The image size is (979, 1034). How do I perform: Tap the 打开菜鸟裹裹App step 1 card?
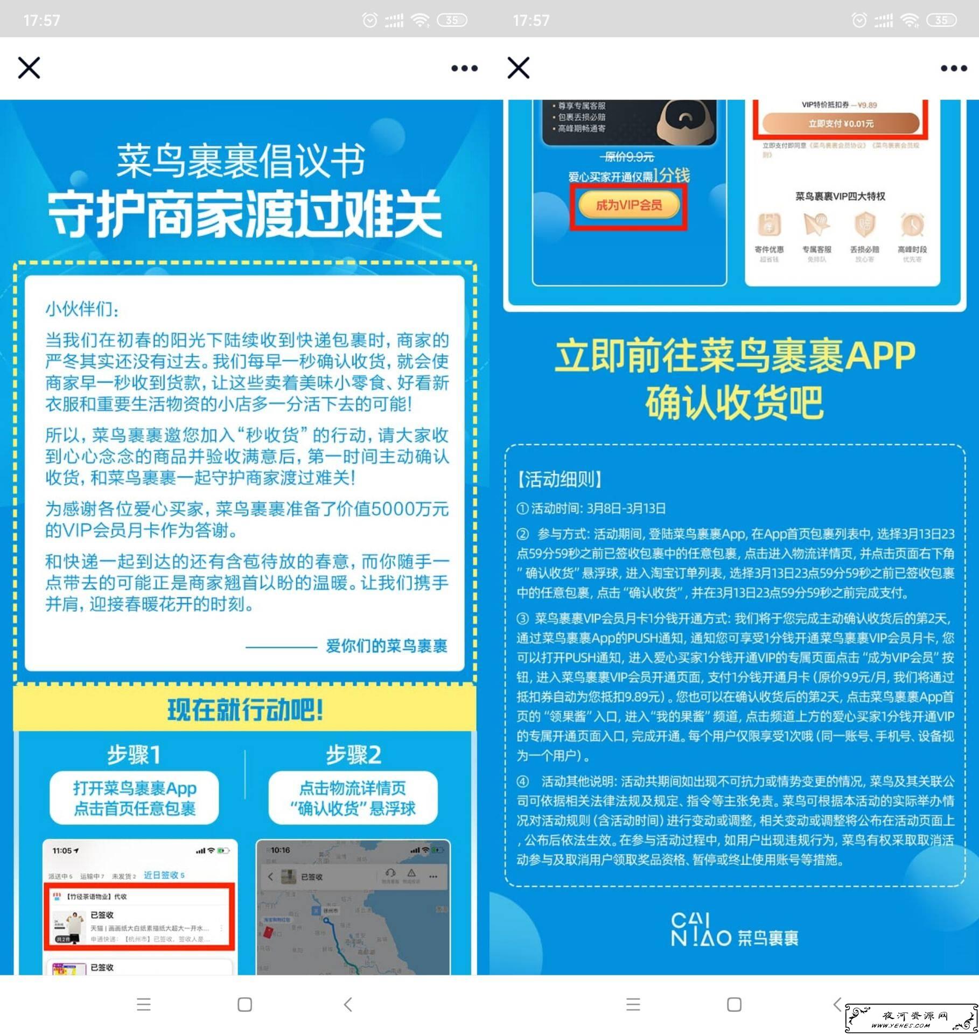(x=135, y=798)
